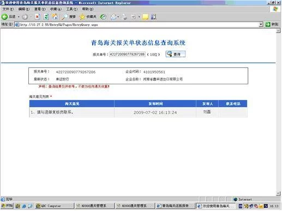Click the page icon in the address bar
282x211 pixels.
pos(17,24)
